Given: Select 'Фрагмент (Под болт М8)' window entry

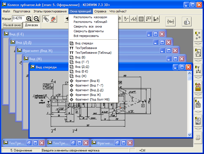Looking at the screenshot, I should tap(94, 99).
